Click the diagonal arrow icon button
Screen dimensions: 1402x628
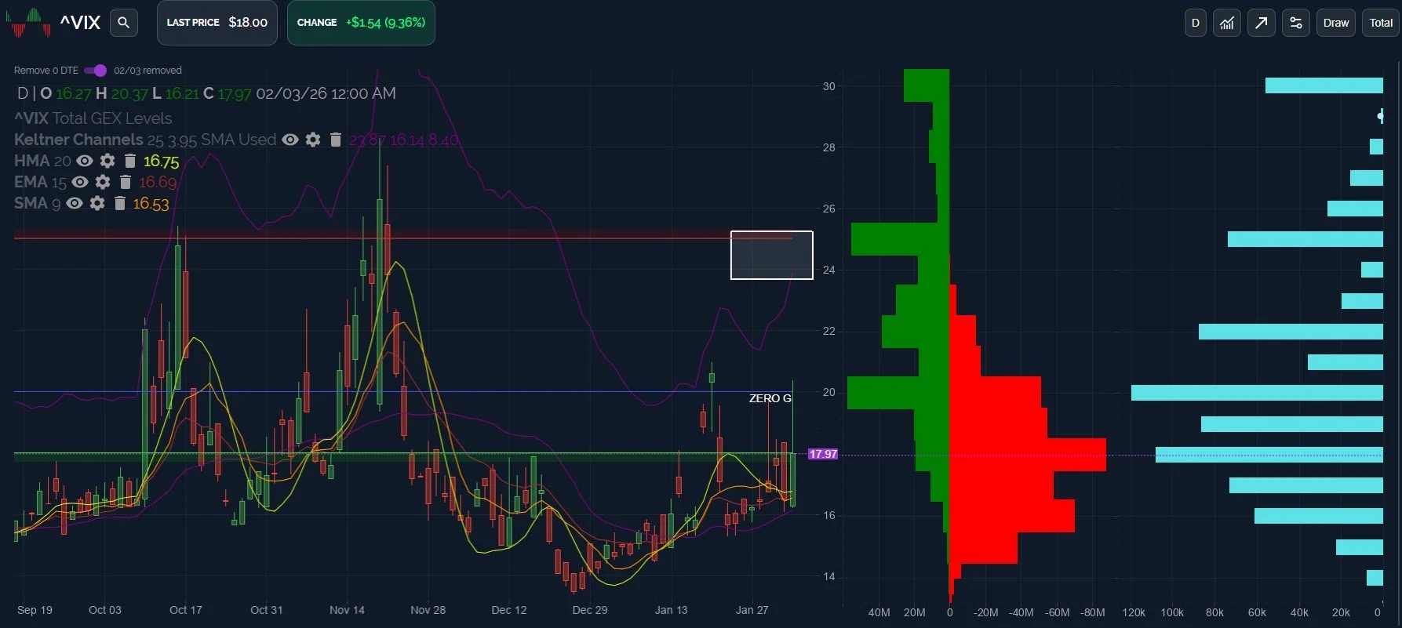(x=1262, y=23)
